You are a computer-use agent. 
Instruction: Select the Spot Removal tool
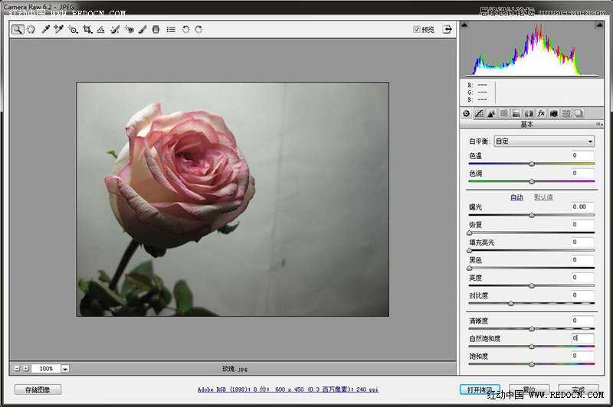(115, 30)
